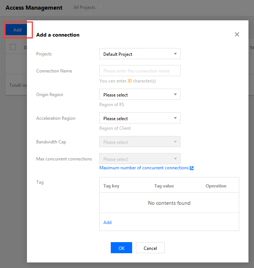This screenshot has height=268, width=254.
Task: Open Maximum number of concurrent connections link
Action: (x=144, y=168)
